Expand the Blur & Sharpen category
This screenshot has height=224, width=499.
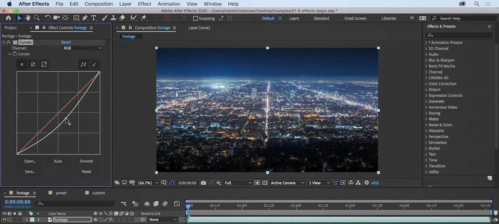point(426,60)
